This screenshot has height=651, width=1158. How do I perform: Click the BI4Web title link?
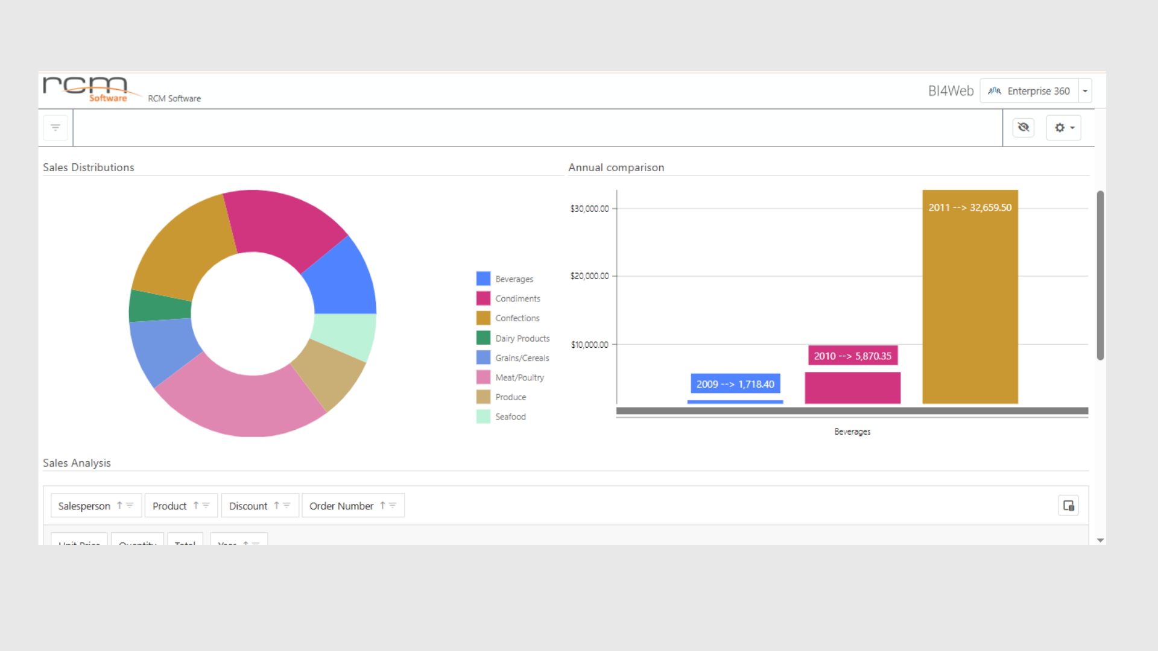point(951,91)
